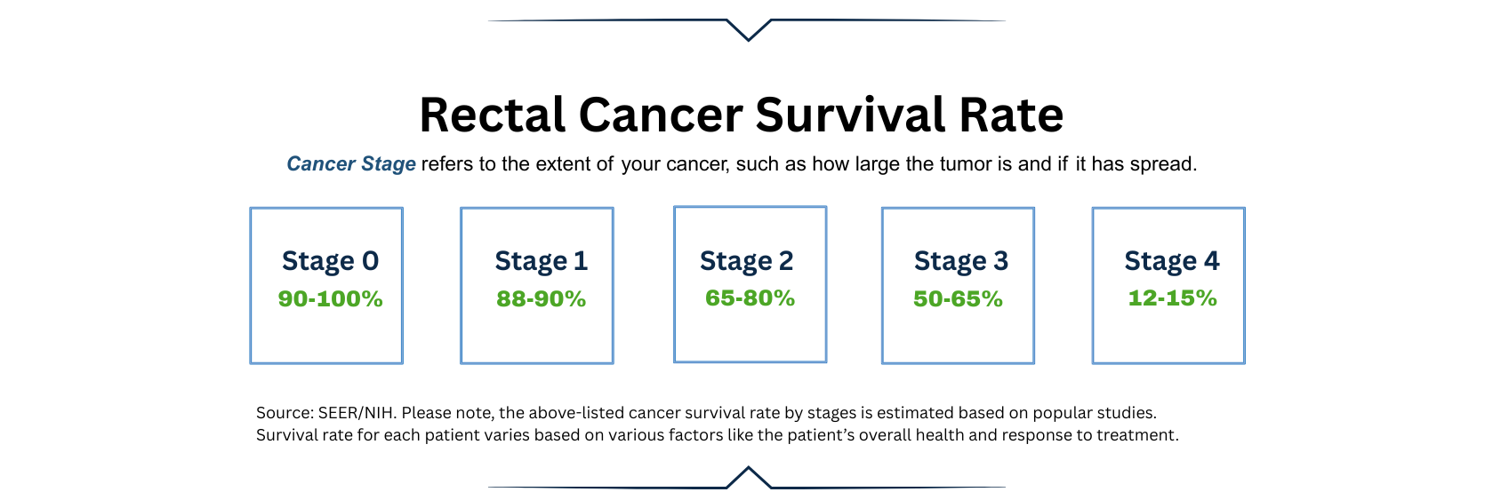Click the 'Survival rate for each patient' disclaimer line
The height and width of the screenshot is (500, 1501).
pos(718,435)
